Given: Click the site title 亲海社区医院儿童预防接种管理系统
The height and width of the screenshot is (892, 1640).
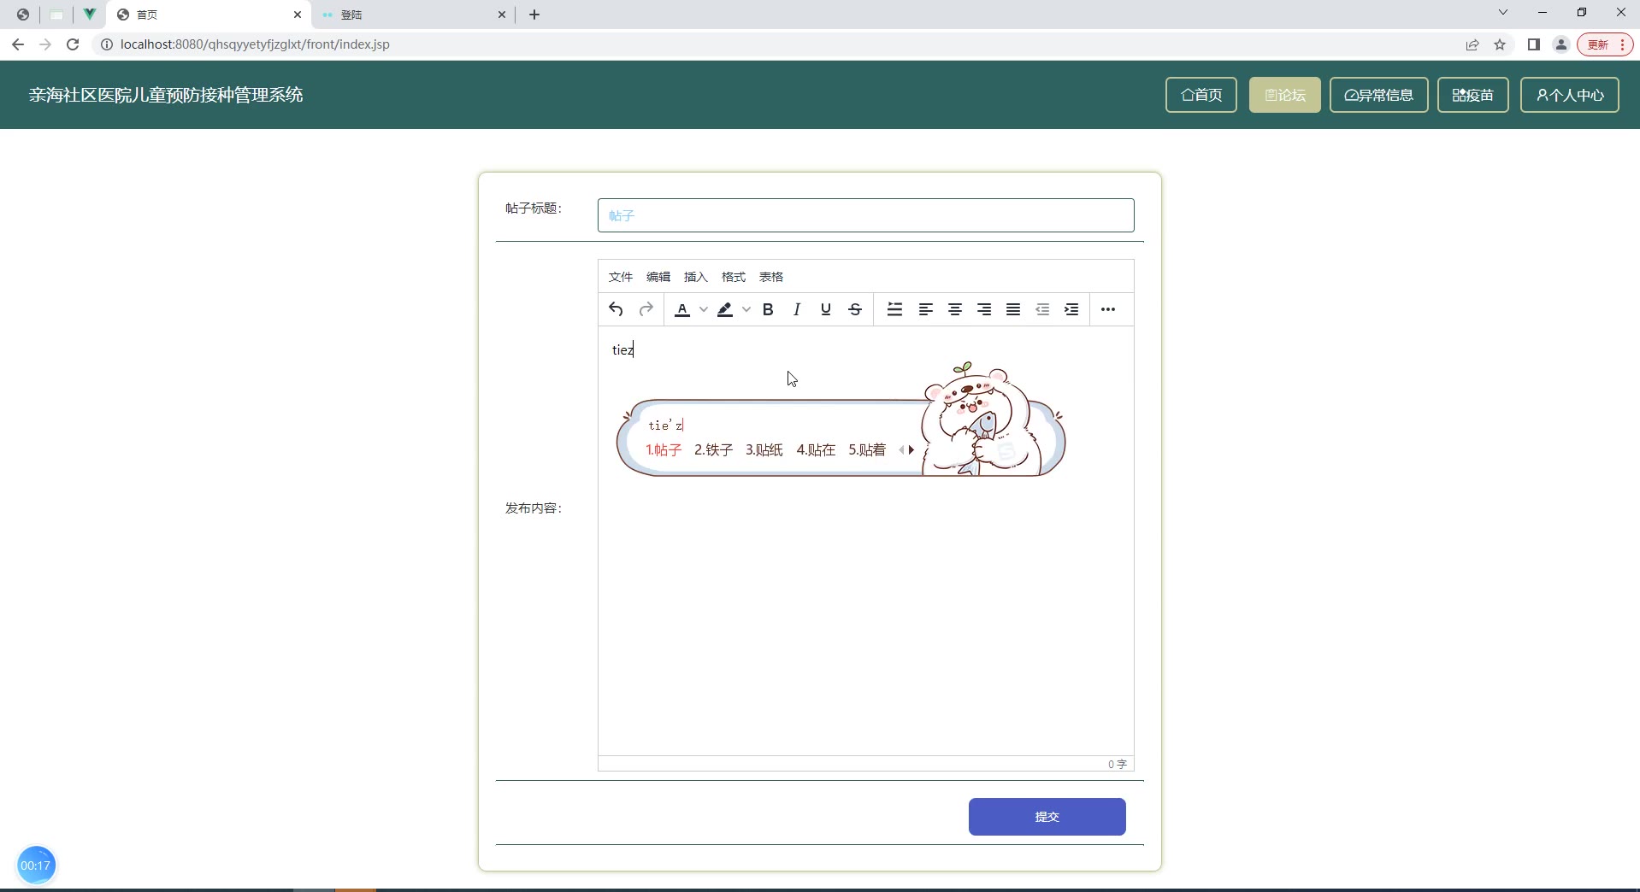Looking at the screenshot, I should 166,95.
